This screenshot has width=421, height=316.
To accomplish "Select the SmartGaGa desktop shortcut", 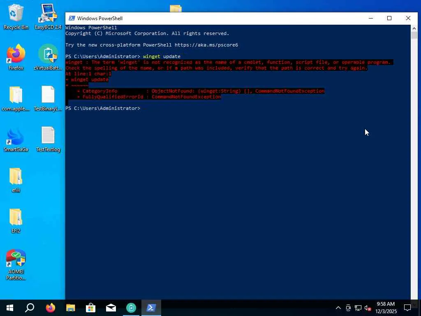I will point(16,139).
